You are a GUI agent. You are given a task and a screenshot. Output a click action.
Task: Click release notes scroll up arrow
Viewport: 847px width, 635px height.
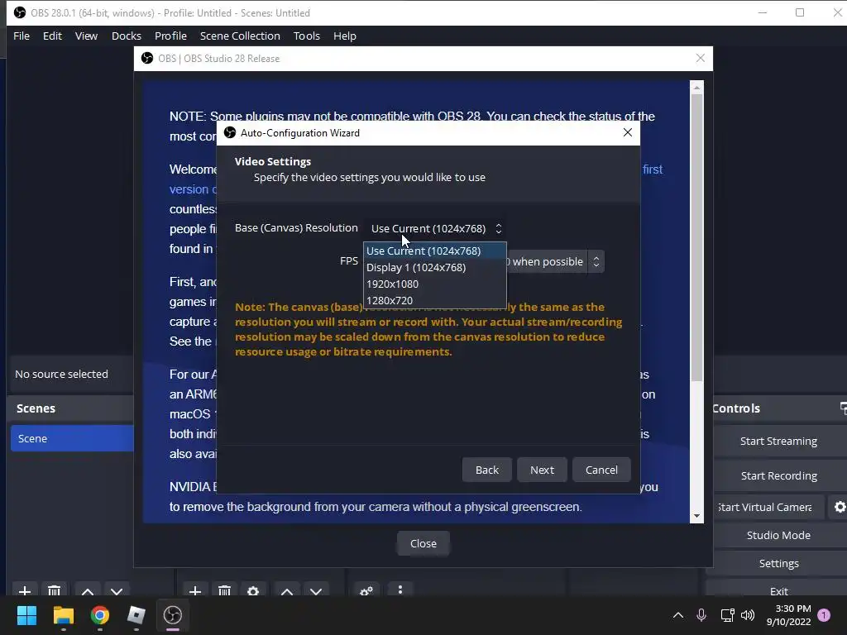696,87
